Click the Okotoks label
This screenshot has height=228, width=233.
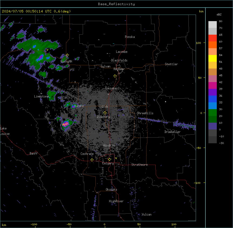point(111,190)
